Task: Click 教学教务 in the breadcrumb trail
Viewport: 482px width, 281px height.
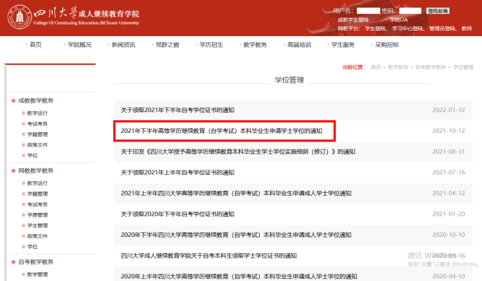Action: [398, 67]
